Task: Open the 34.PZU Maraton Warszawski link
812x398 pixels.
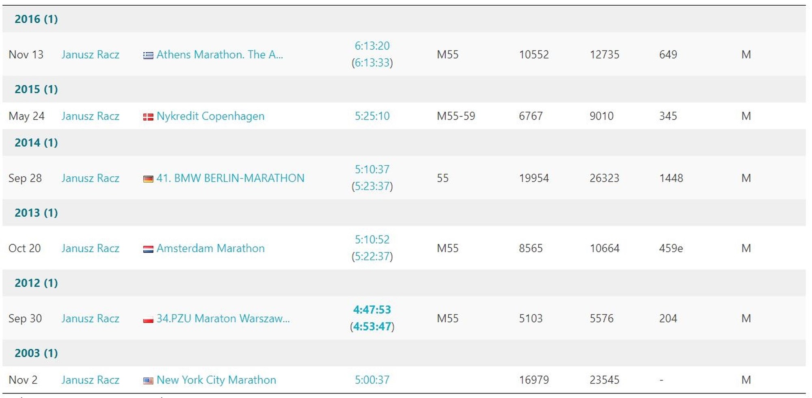Action: [x=223, y=318]
